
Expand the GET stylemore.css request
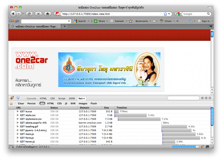click(x=18, y=119)
